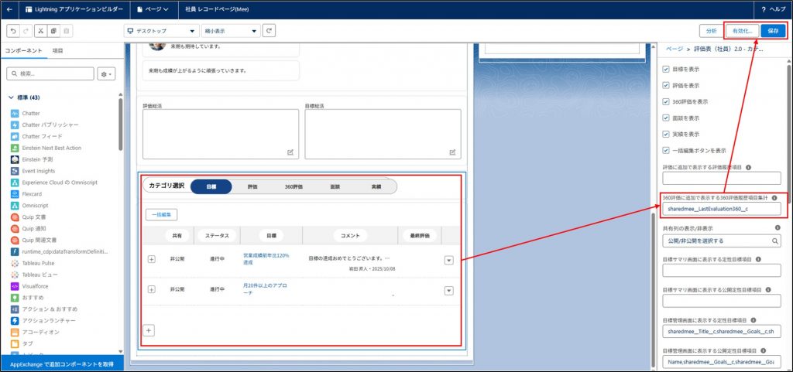Click the 保存 button
This screenshot has height=372, width=793.
[772, 31]
